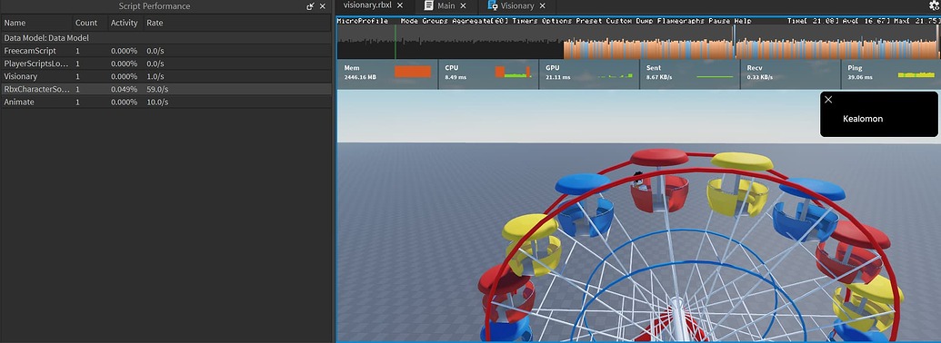Undock the Script Performance panel
The height and width of the screenshot is (343, 941).
(x=310, y=6)
